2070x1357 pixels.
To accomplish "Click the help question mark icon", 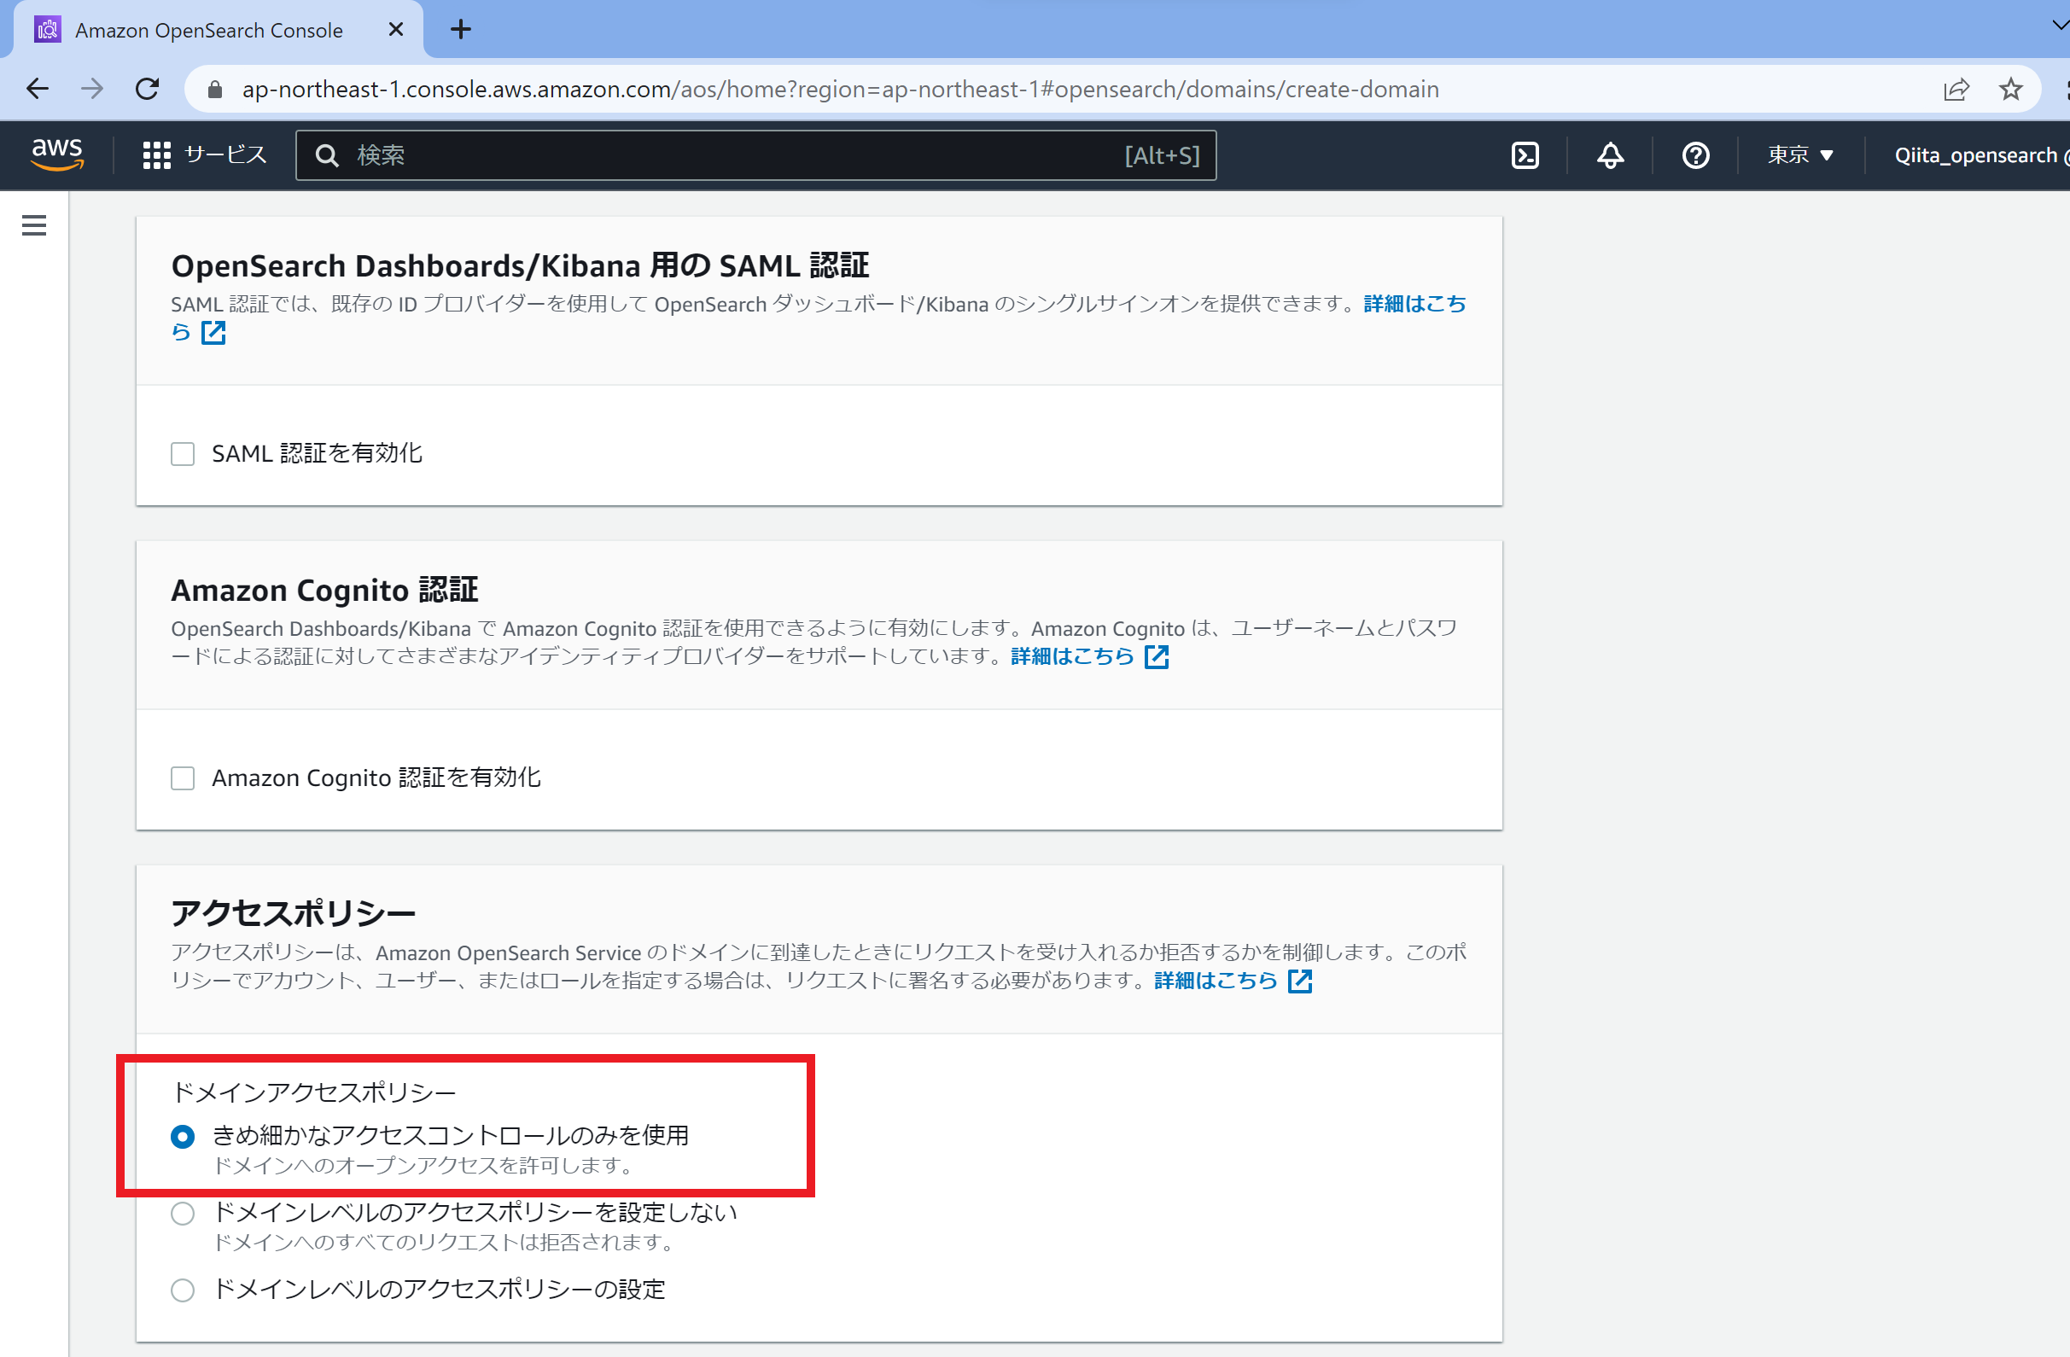I will 1695,155.
